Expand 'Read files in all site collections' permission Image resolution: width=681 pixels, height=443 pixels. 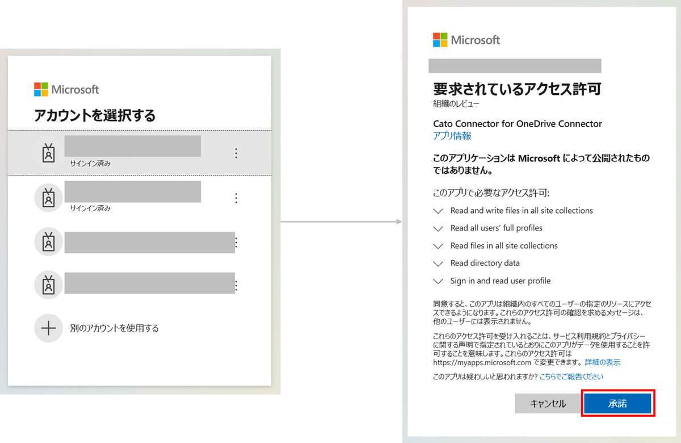438,246
